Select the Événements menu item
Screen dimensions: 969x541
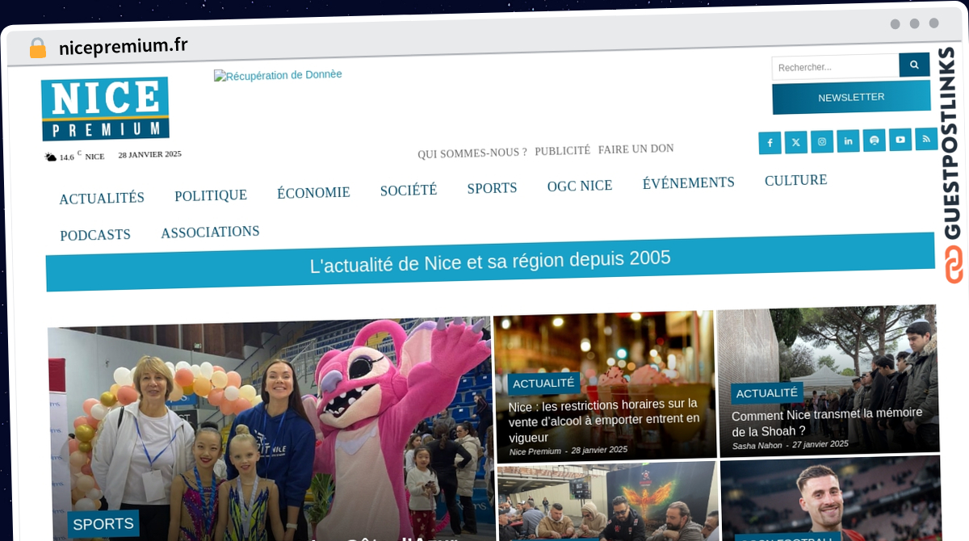click(x=689, y=183)
